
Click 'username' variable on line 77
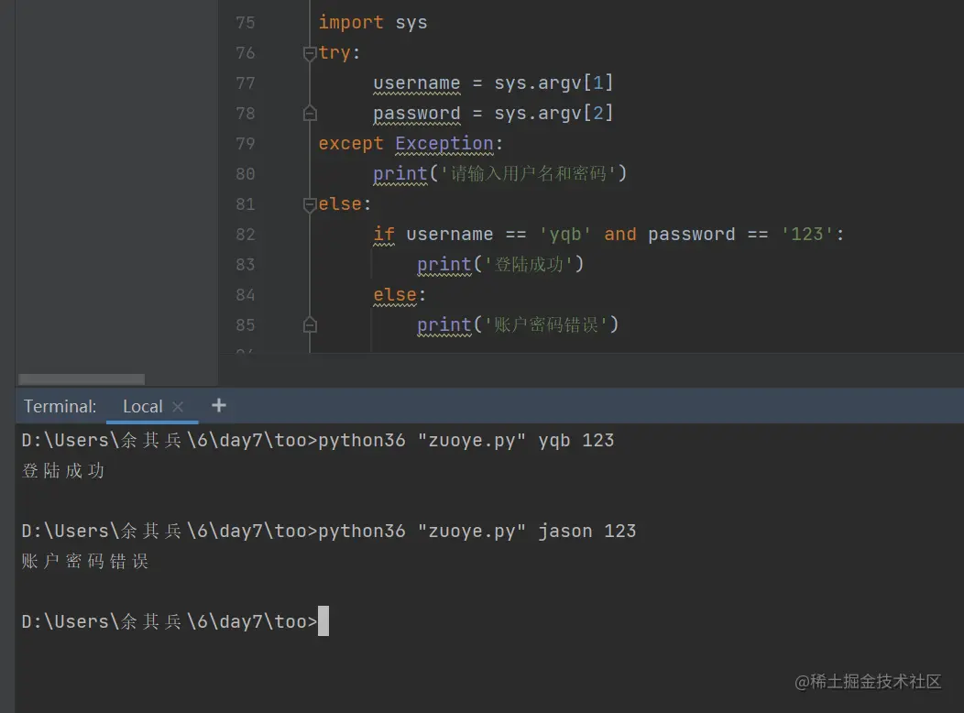(416, 83)
